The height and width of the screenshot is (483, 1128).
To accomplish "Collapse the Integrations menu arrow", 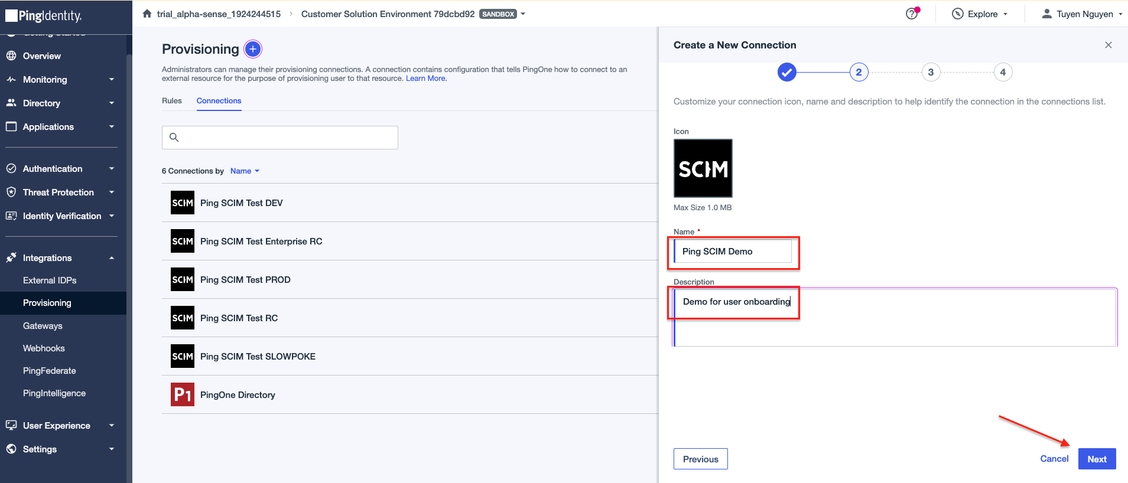I will (112, 257).
